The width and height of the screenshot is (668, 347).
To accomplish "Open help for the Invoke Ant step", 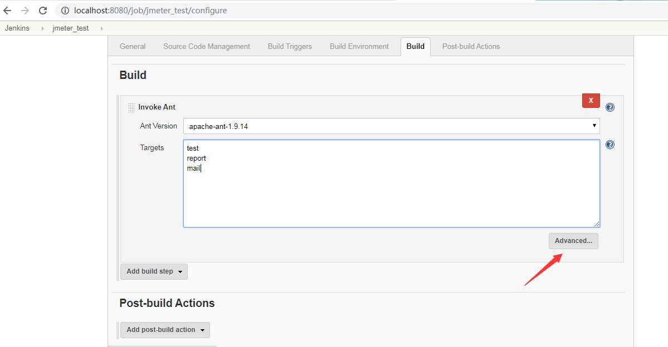I will (x=610, y=107).
